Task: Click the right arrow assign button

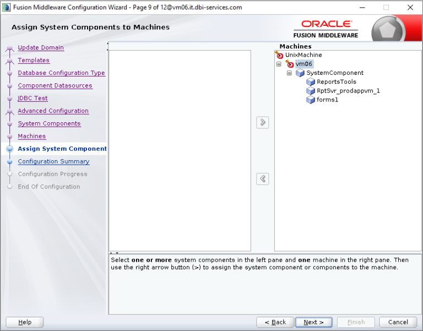Action: tap(263, 122)
